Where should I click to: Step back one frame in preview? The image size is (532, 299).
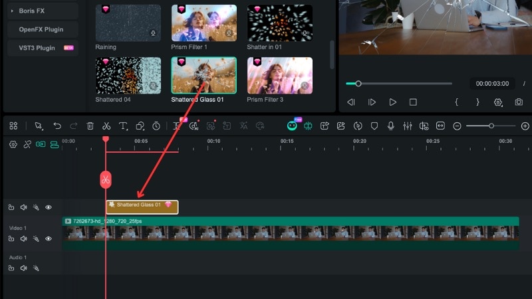coord(351,102)
